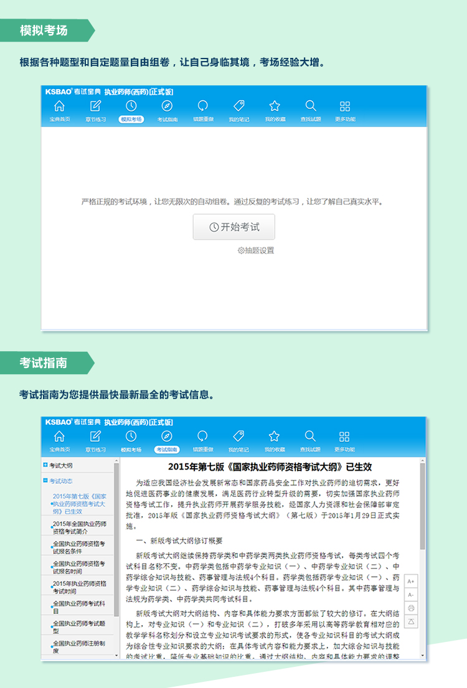The width and height of the screenshot is (467, 688).
Task: Open 全国执业药师考试科目 in sidebar
Action: pos(79,607)
